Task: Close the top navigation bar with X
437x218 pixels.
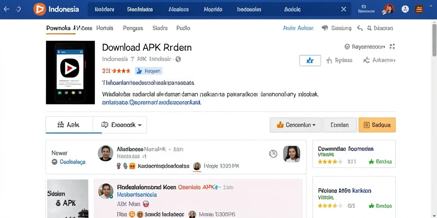Action: pyautogui.click(x=344, y=9)
